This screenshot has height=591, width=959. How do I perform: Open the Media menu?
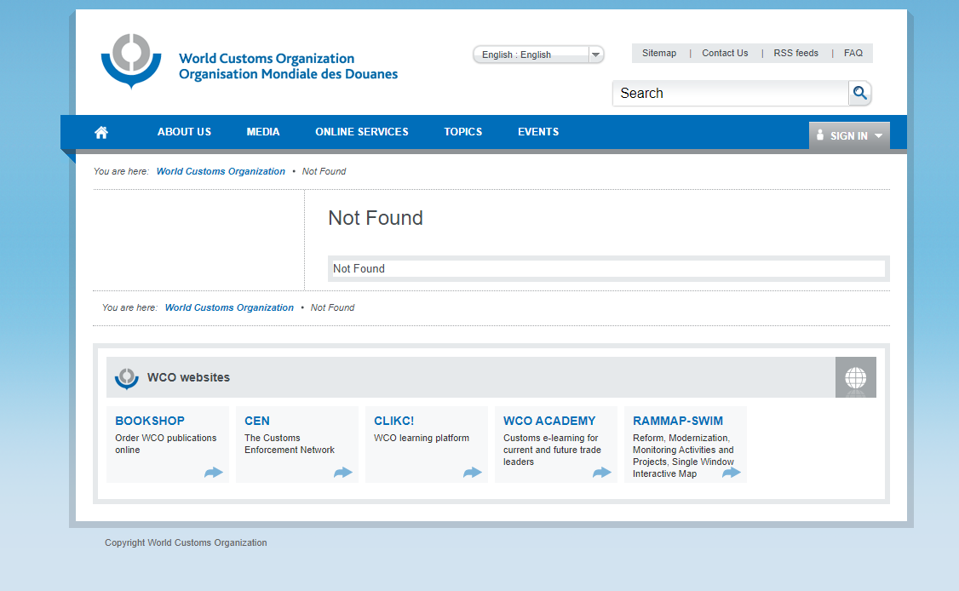pos(263,131)
